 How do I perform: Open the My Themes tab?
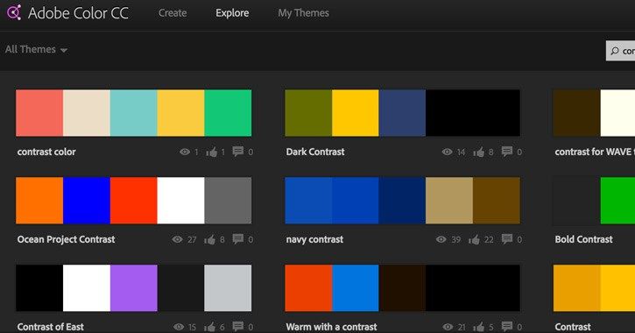click(x=303, y=13)
